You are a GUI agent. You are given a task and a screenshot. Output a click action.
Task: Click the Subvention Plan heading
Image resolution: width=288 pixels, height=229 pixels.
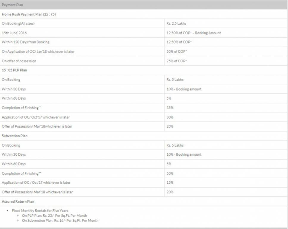(15, 136)
